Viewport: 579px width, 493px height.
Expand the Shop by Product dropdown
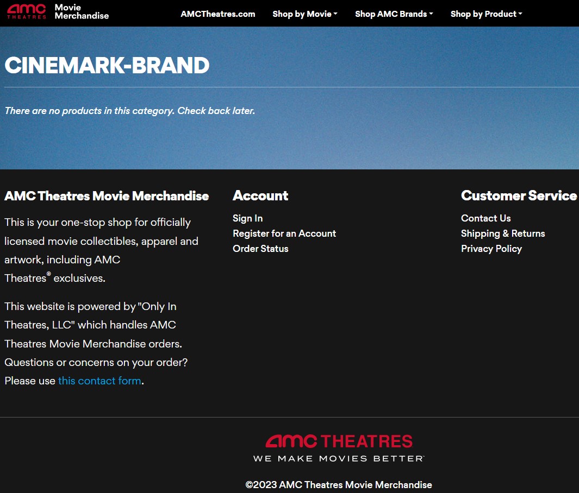pyautogui.click(x=485, y=14)
